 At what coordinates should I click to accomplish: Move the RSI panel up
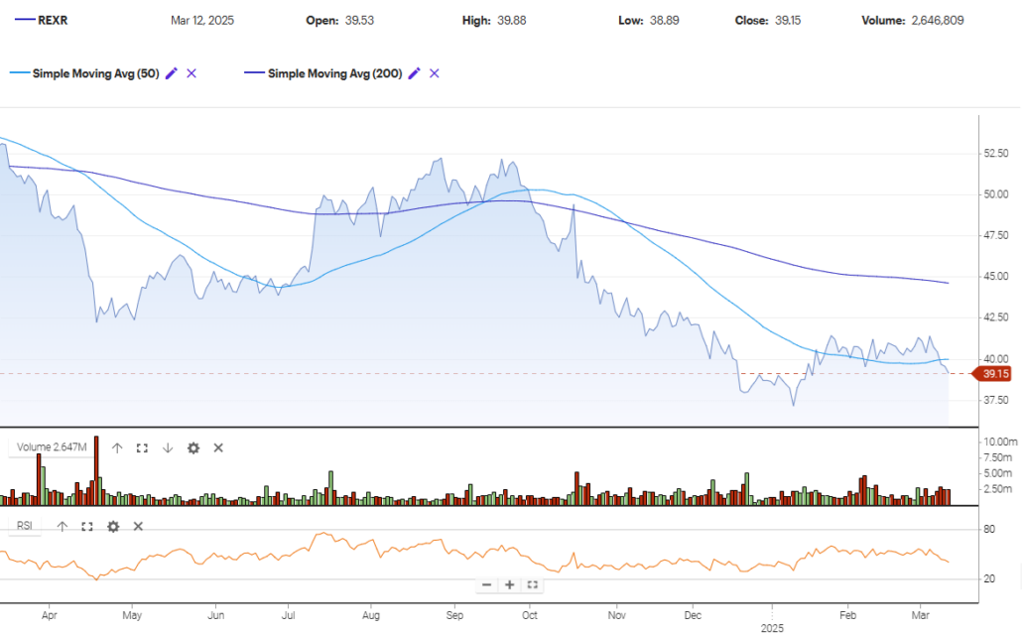point(62,526)
